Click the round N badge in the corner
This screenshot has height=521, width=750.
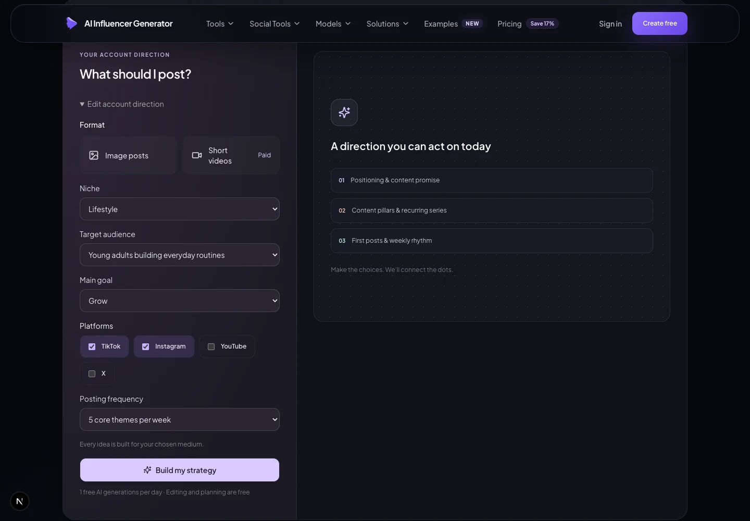20,501
